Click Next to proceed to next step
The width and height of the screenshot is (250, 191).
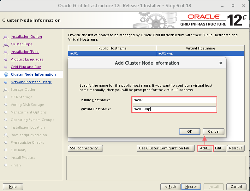point(191,187)
